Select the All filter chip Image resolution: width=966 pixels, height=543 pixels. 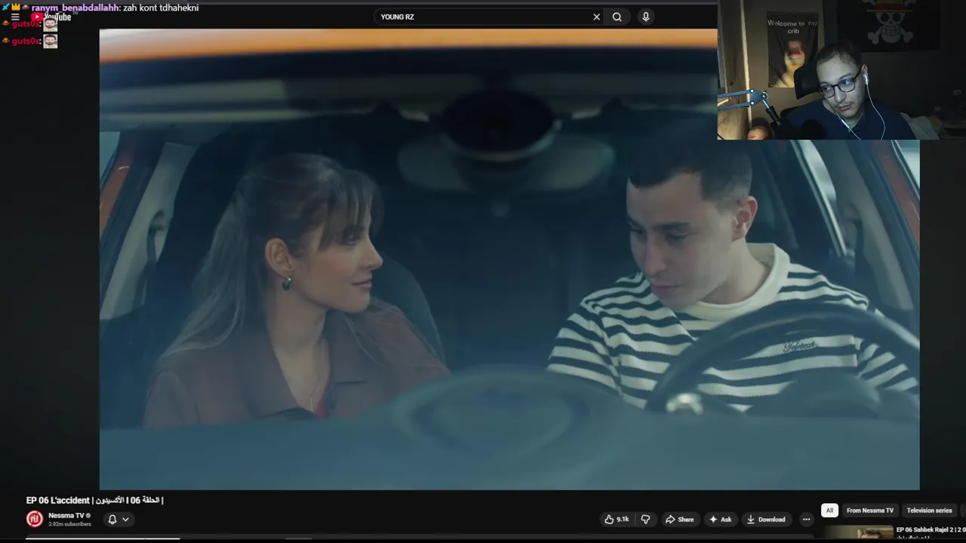[829, 511]
